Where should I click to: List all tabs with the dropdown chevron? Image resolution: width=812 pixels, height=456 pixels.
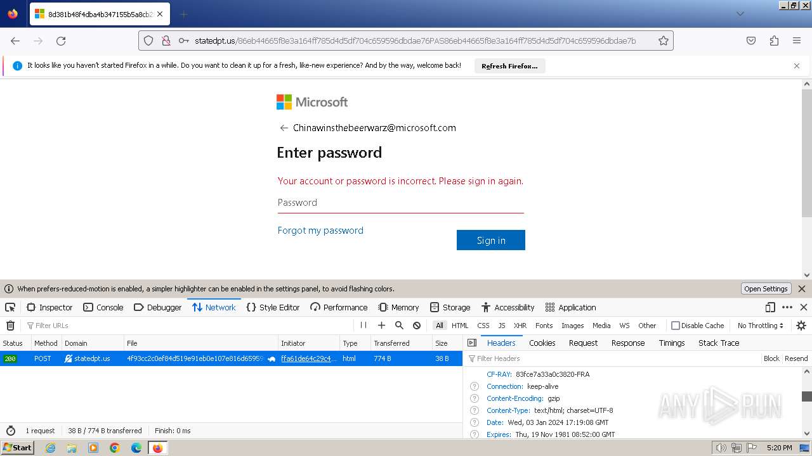740,14
